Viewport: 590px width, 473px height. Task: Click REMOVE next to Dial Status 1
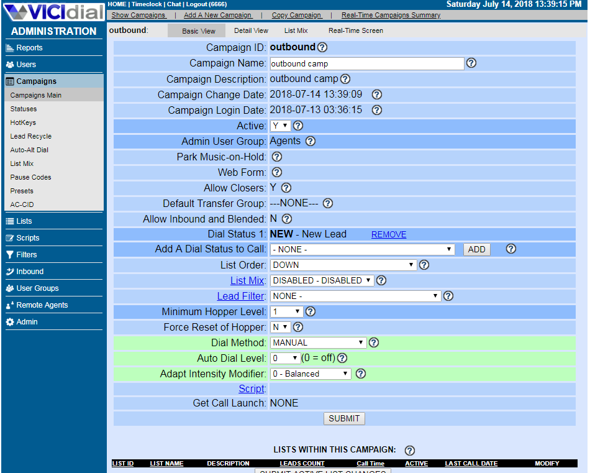pos(388,234)
